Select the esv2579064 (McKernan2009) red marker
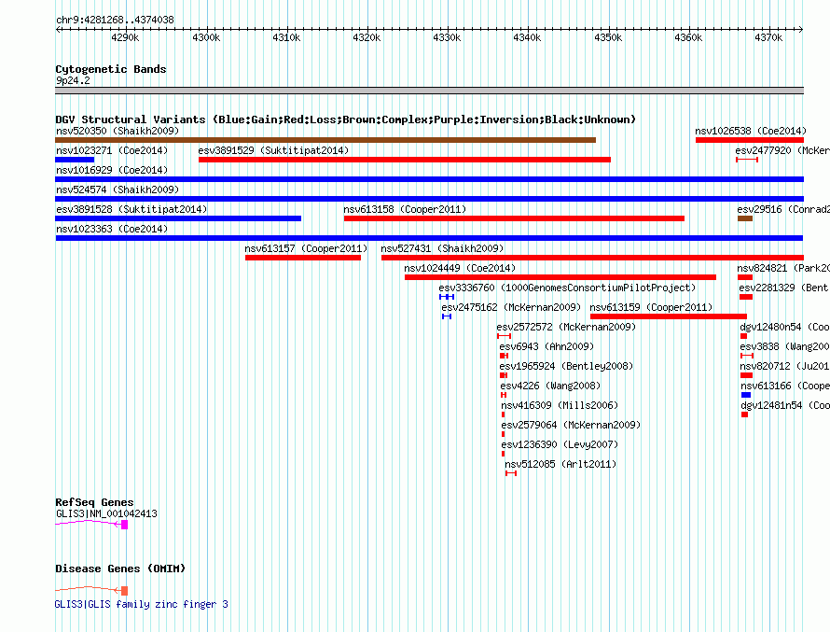 (503, 434)
